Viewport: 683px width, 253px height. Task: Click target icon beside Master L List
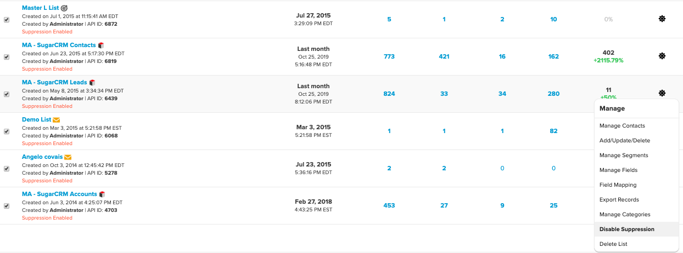64,8
